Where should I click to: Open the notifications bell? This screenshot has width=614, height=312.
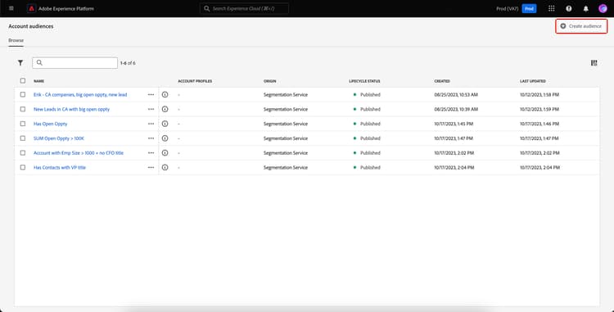coord(586,8)
